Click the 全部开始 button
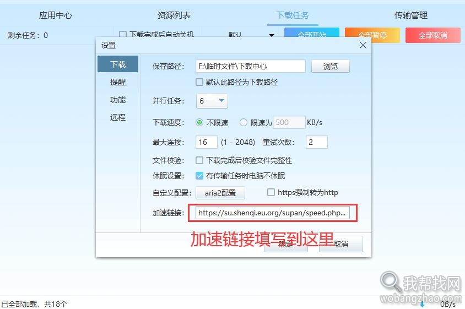Image resolution: width=465 pixels, height=309 pixels. pyautogui.click(x=312, y=32)
